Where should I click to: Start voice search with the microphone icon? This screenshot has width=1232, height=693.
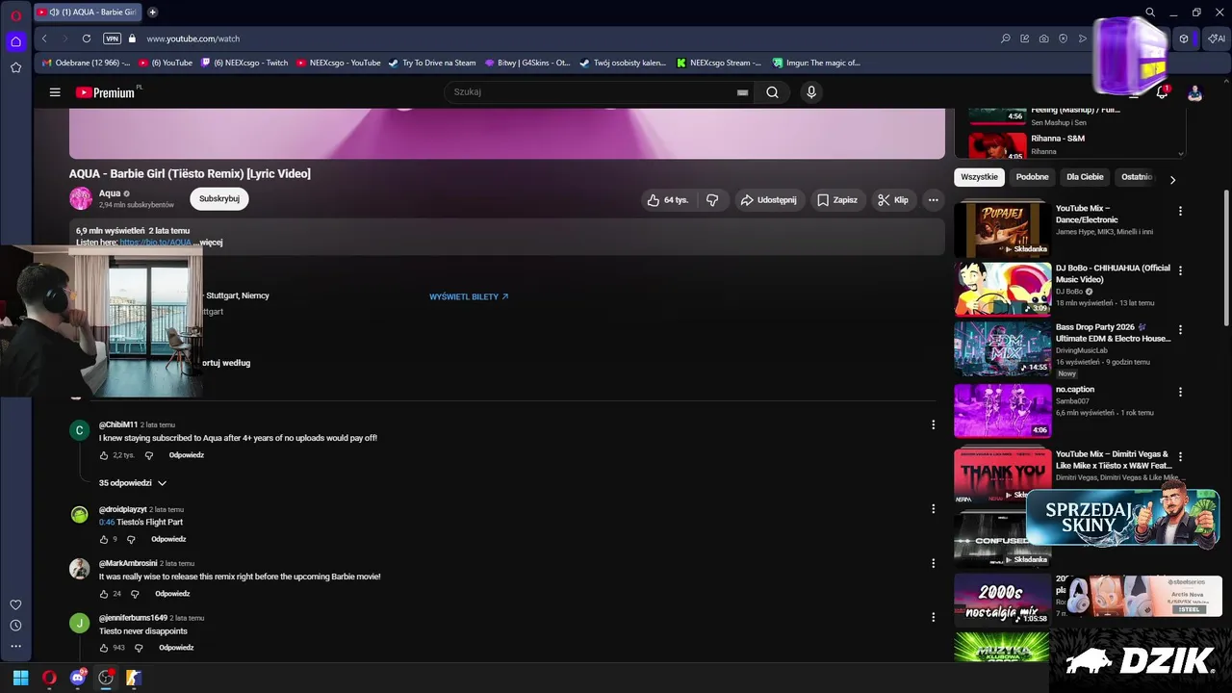pos(811,92)
